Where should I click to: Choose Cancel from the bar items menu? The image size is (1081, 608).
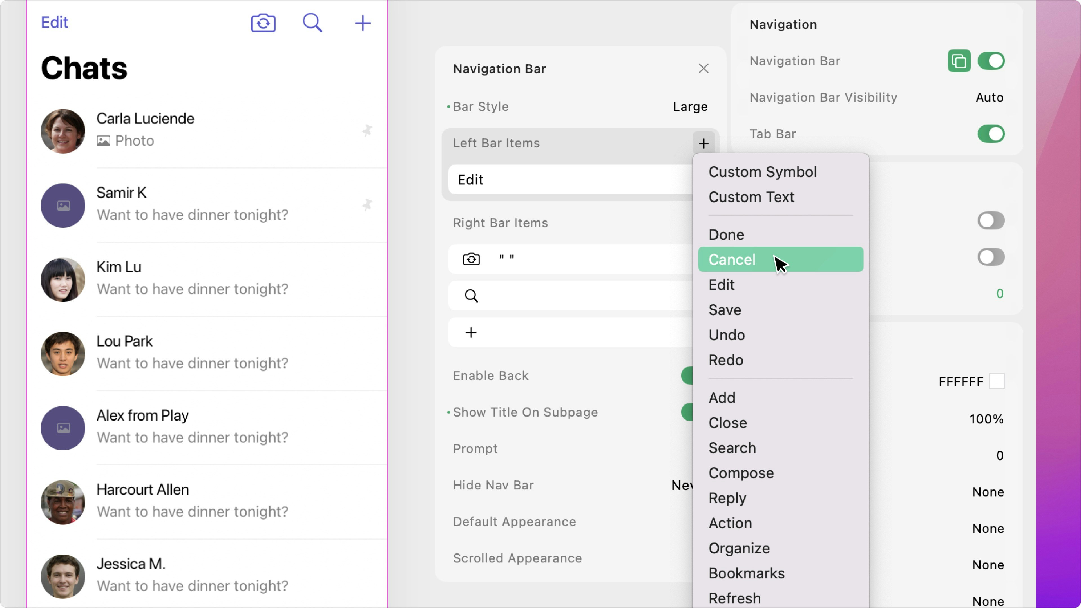point(732,259)
